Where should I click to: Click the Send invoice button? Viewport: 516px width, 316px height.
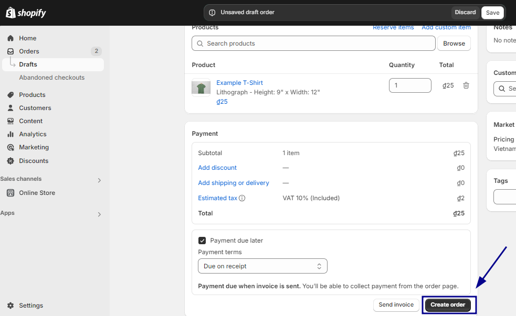click(x=396, y=305)
